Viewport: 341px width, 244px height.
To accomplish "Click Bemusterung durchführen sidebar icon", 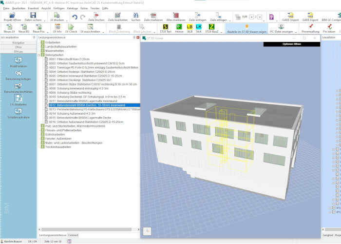I will click(19, 86).
